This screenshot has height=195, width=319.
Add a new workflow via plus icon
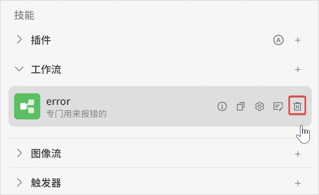point(298,70)
